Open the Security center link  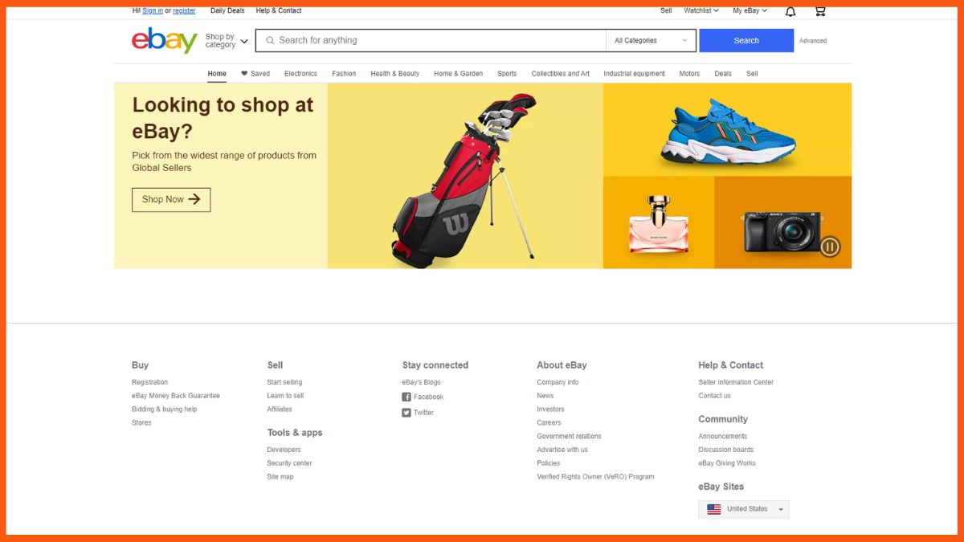[x=289, y=463]
